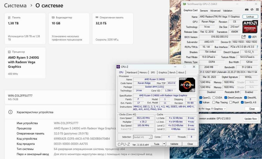The width and height of the screenshot is (262, 159).
Task: Click storage icon on Память card
Action: coord(9,17)
